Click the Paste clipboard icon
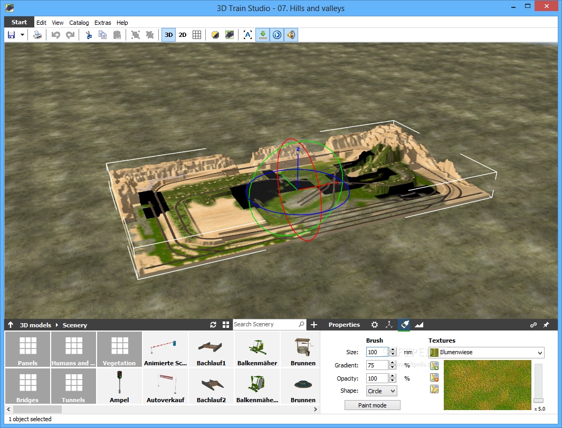The width and height of the screenshot is (562, 428). pos(117,35)
